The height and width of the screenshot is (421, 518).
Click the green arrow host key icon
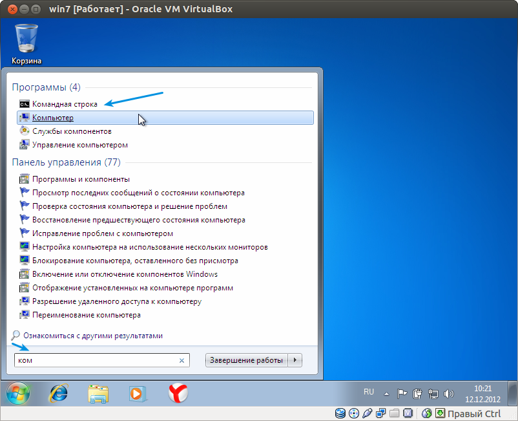440,413
